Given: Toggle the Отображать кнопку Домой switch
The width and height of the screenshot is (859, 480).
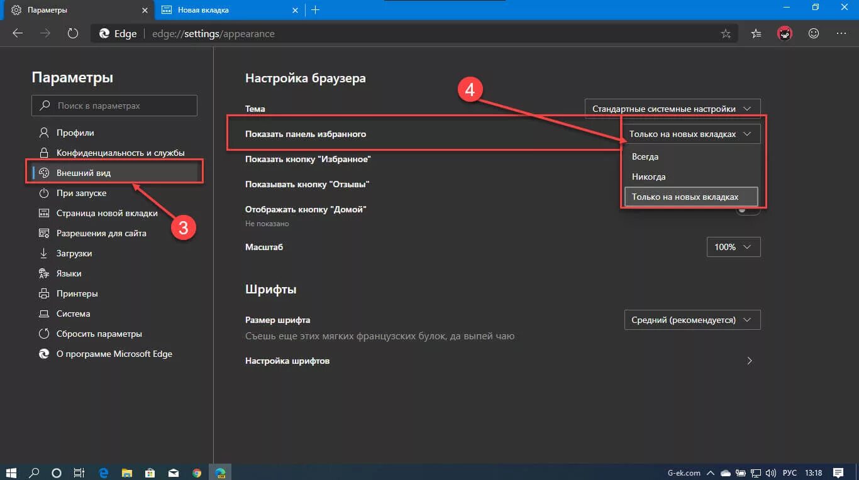Looking at the screenshot, I should tap(747, 210).
